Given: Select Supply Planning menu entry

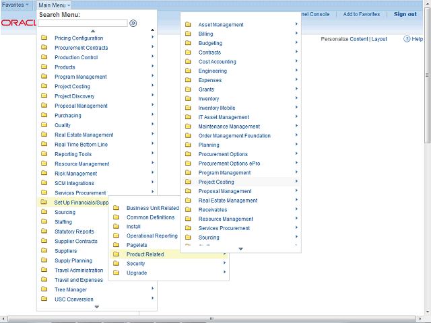Looking at the screenshot, I should tap(73, 260).
